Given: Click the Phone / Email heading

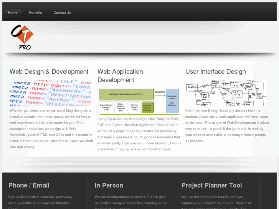Looking at the screenshot, I should [x=29, y=185].
